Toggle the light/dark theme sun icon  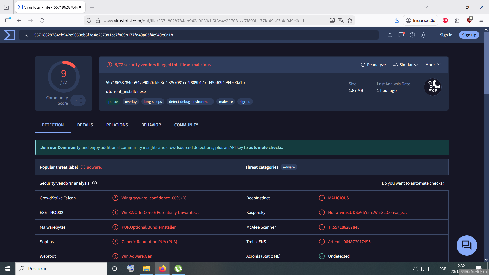tap(423, 35)
